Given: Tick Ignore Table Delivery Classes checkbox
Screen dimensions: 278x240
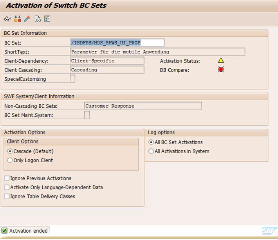Looking at the screenshot, I should pos(7,196).
